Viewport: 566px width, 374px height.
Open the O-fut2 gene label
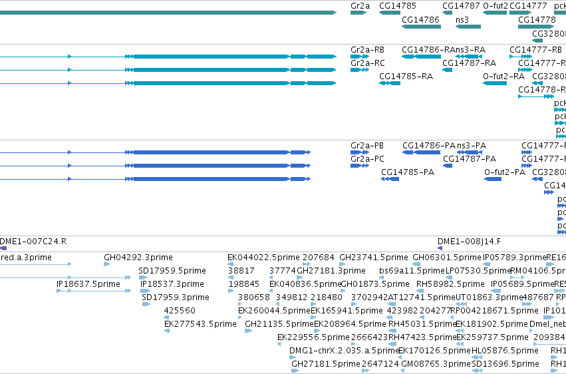pyautogui.click(x=495, y=6)
